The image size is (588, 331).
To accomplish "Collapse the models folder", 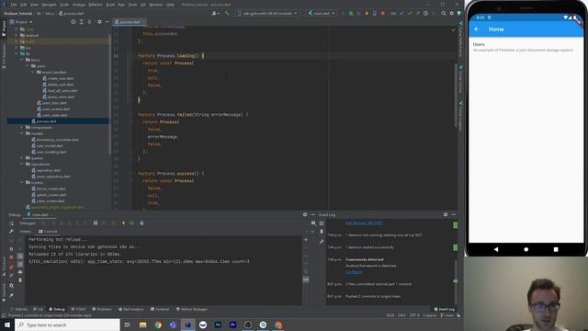I will (22, 133).
